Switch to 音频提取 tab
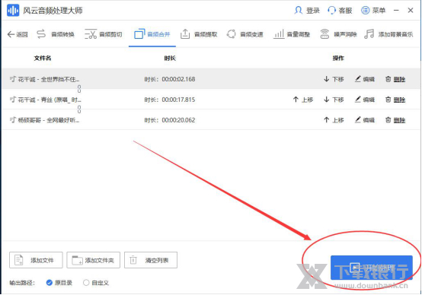 coord(199,34)
